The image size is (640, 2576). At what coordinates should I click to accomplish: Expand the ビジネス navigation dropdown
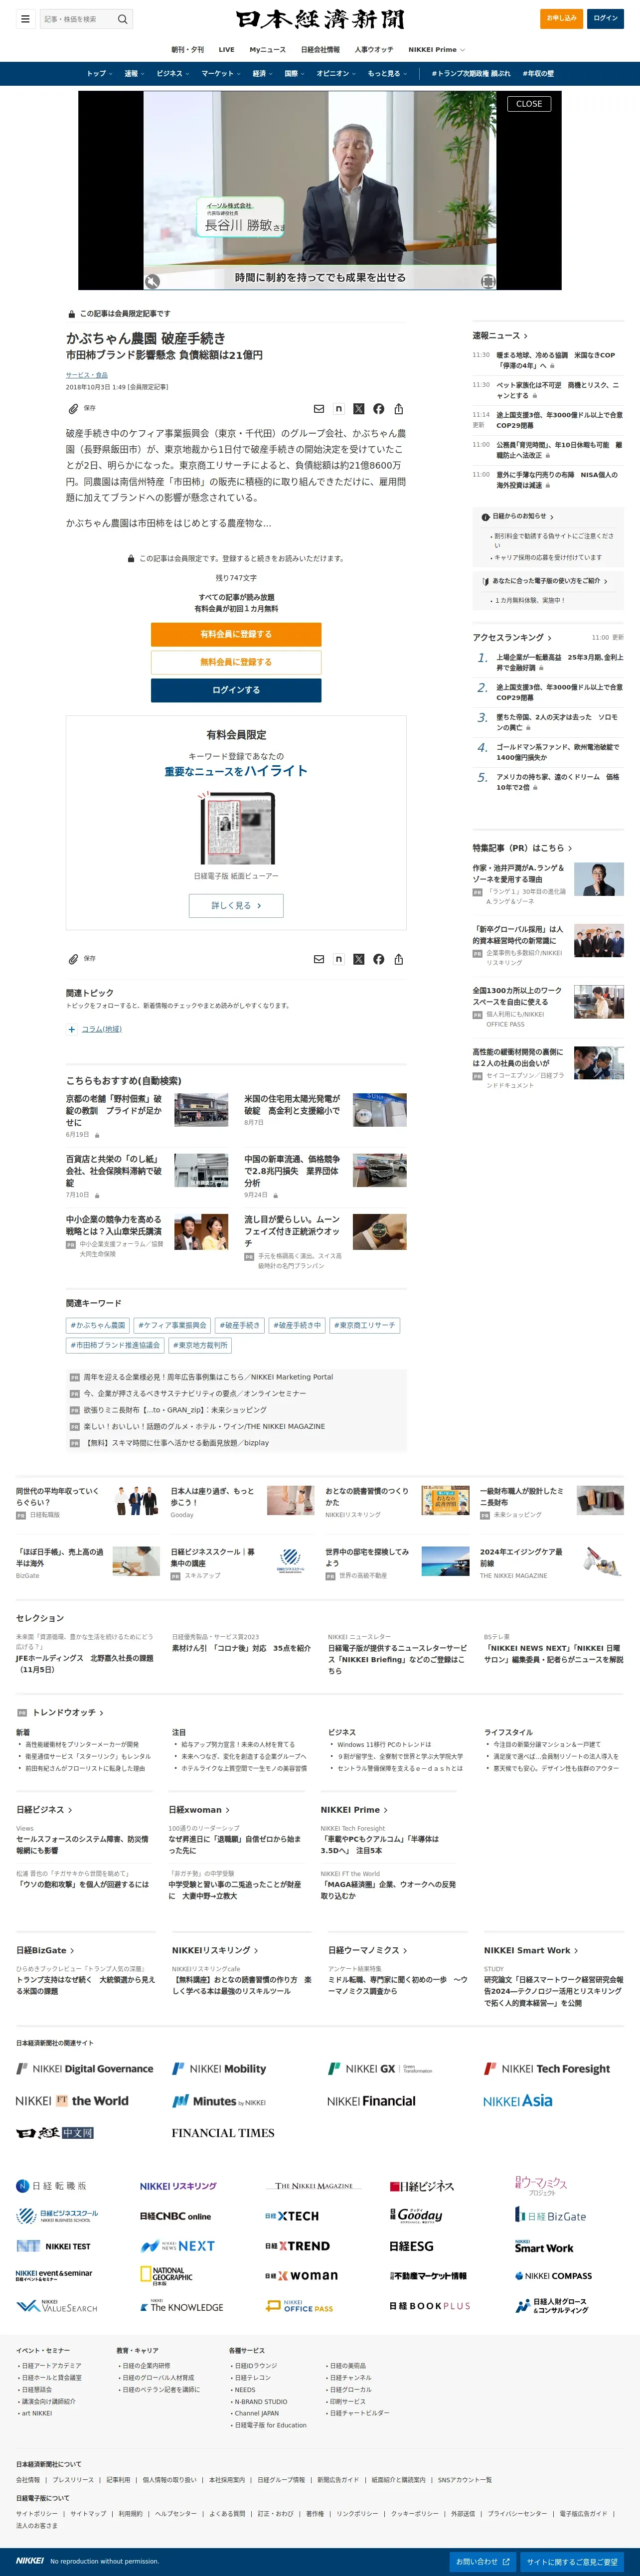pyautogui.click(x=173, y=73)
